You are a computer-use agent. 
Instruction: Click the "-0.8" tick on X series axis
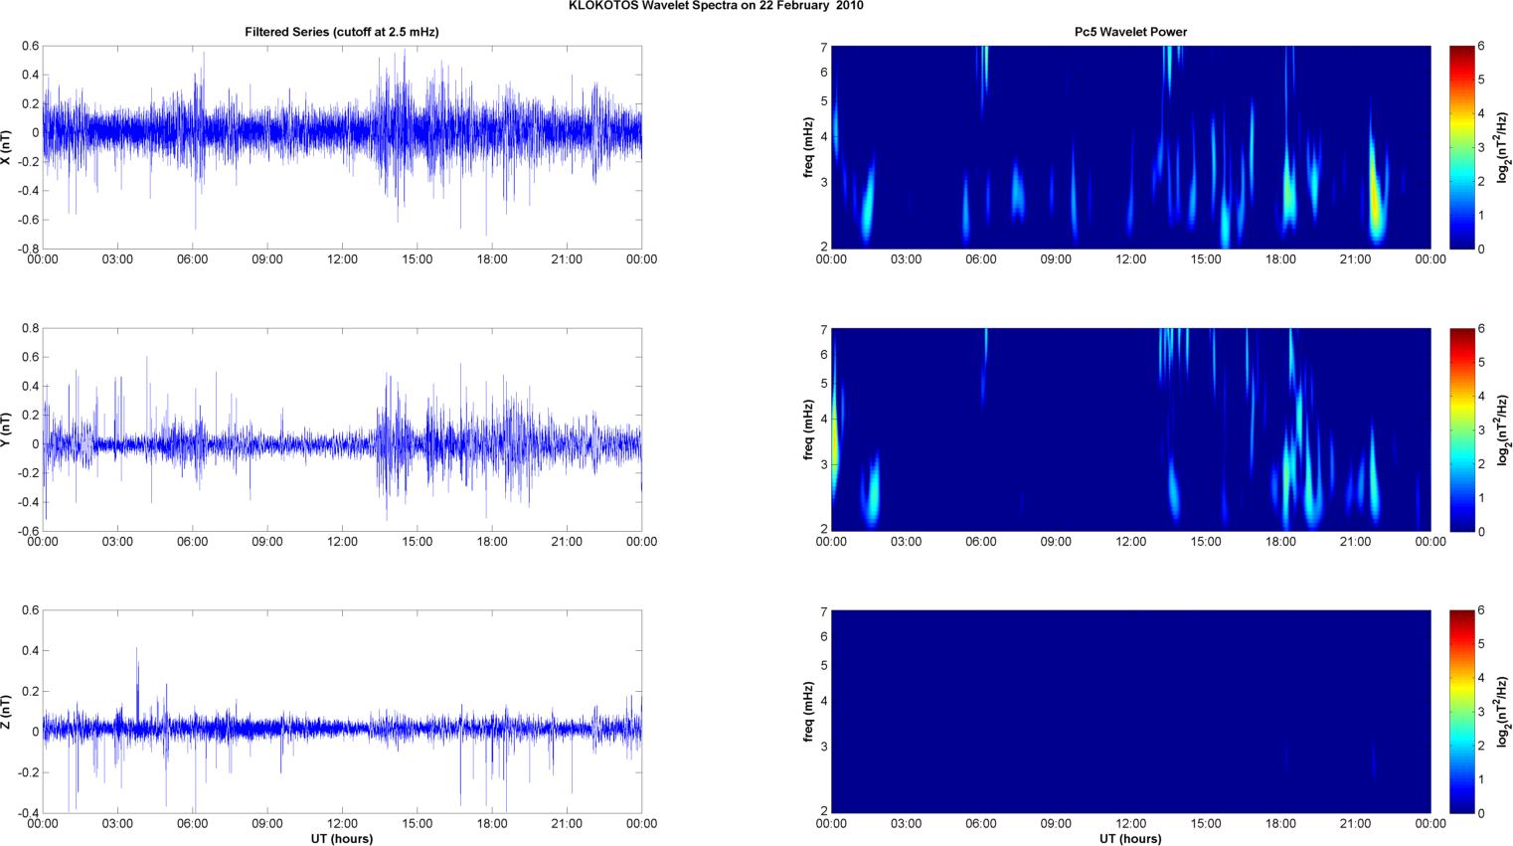(x=30, y=249)
